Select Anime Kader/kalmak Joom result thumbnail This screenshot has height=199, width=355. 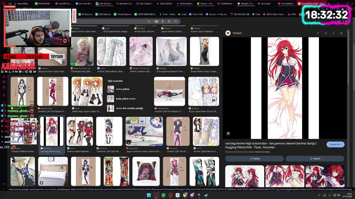[80, 131]
